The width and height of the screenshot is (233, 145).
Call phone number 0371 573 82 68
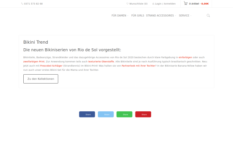coord(32,4)
